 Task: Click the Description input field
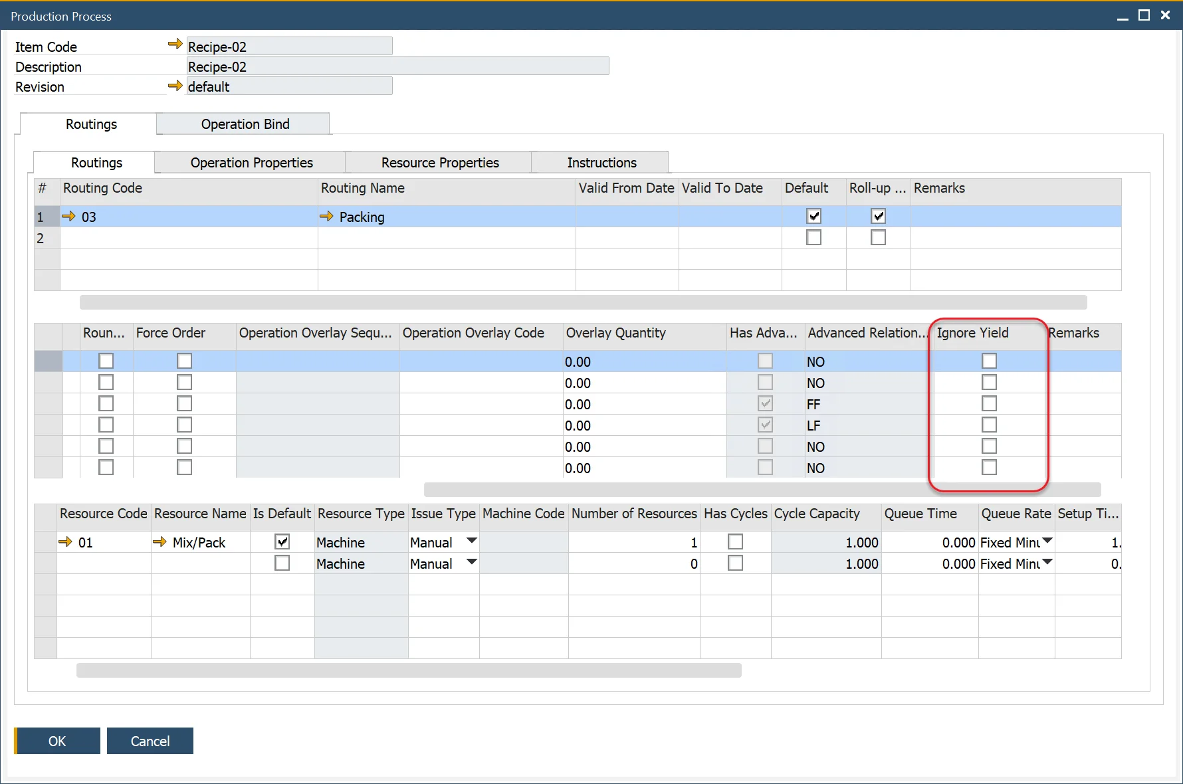(x=397, y=66)
